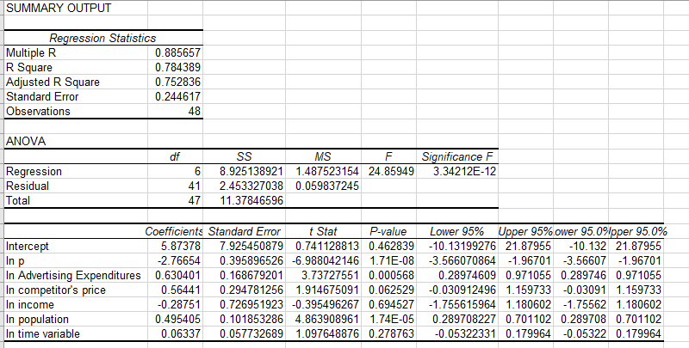Select Multiple R value 0.885657
689x348 pixels.
coord(177,53)
